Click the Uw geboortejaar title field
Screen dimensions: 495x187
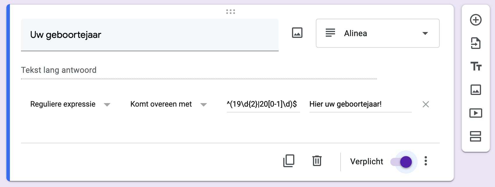(149, 35)
